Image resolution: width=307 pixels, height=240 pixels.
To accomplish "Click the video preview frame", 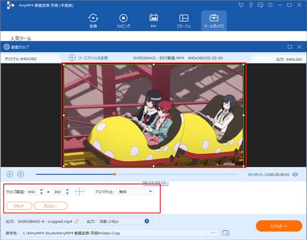I will (x=153, y=115).
